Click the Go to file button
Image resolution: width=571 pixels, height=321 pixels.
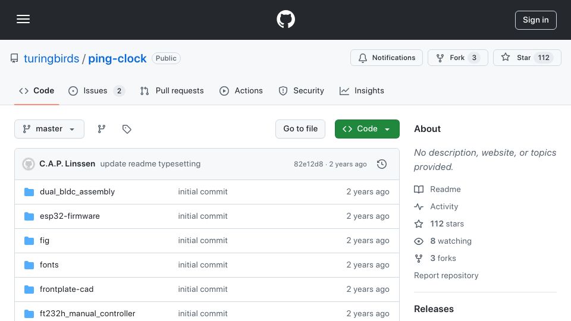pos(300,129)
